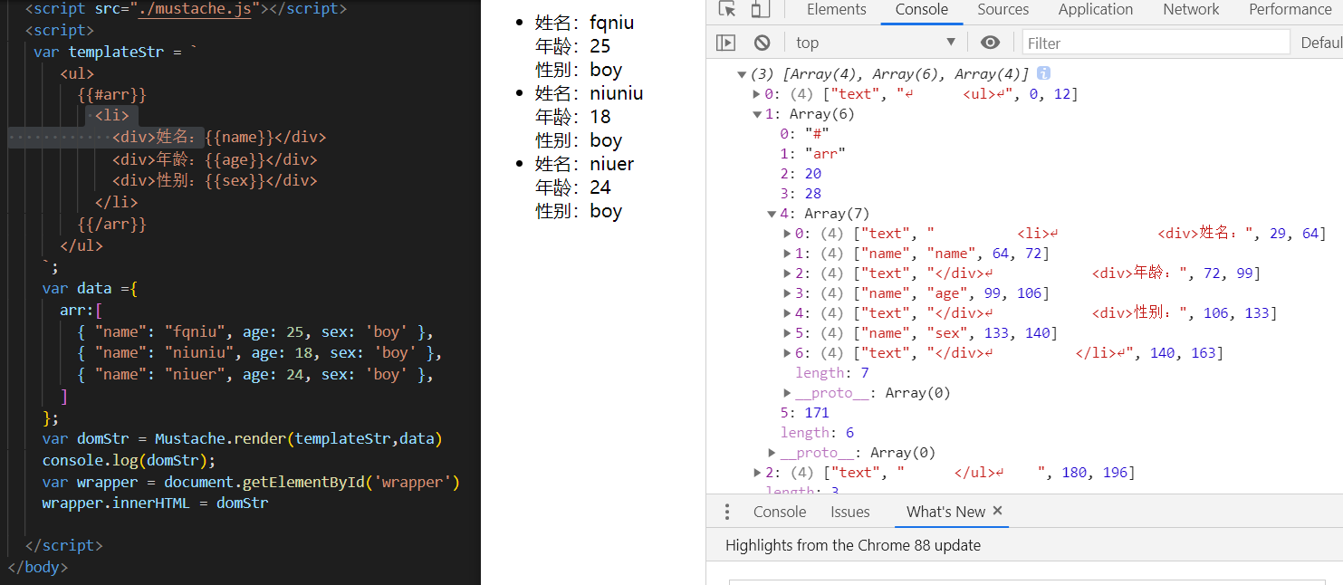The width and height of the screenshot is (1343, 585).
Task: Expand nested row ["name", "age", 99, 106]
Action: (787, 293)
